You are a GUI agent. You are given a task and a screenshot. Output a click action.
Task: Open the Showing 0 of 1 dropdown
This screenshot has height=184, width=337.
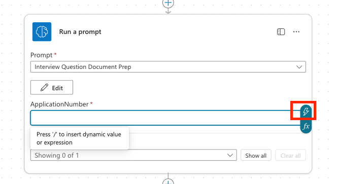pos(133,155)
